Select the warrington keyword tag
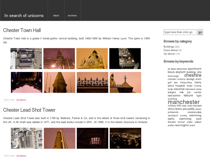This screenshot has height=157, width=210. [182, 125]
